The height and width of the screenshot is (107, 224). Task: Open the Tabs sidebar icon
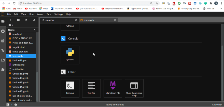[x=3, y=60]
